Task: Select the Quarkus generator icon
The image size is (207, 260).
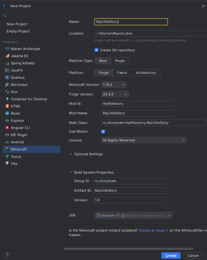Action: coord(7,77)
